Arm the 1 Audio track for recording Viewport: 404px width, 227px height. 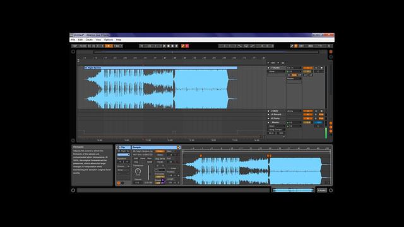pos(321,67)
